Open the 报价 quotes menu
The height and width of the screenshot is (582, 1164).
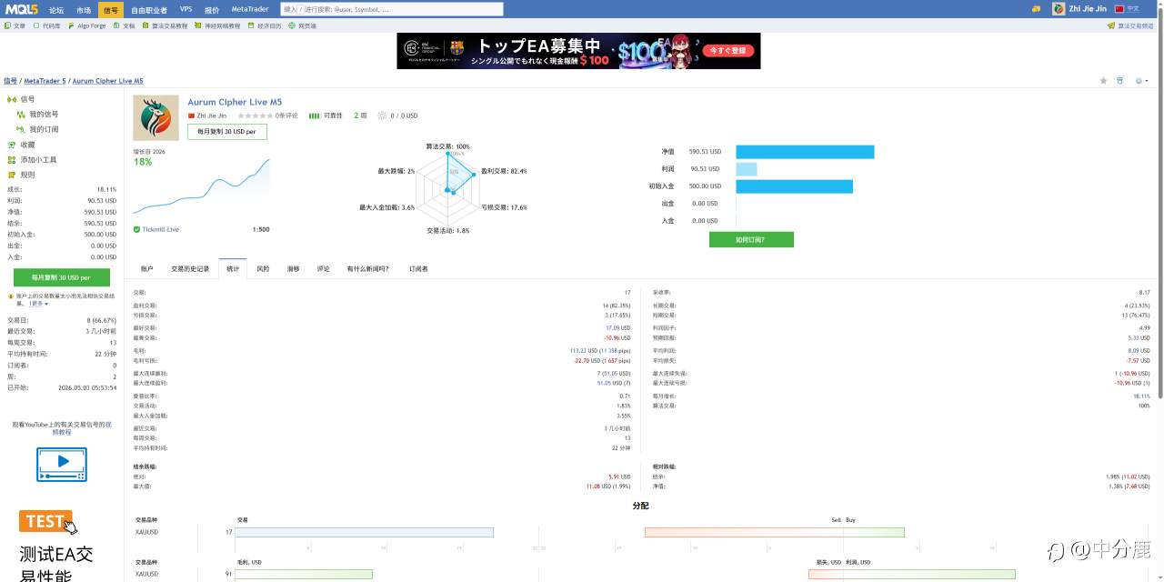pos(212,9)
